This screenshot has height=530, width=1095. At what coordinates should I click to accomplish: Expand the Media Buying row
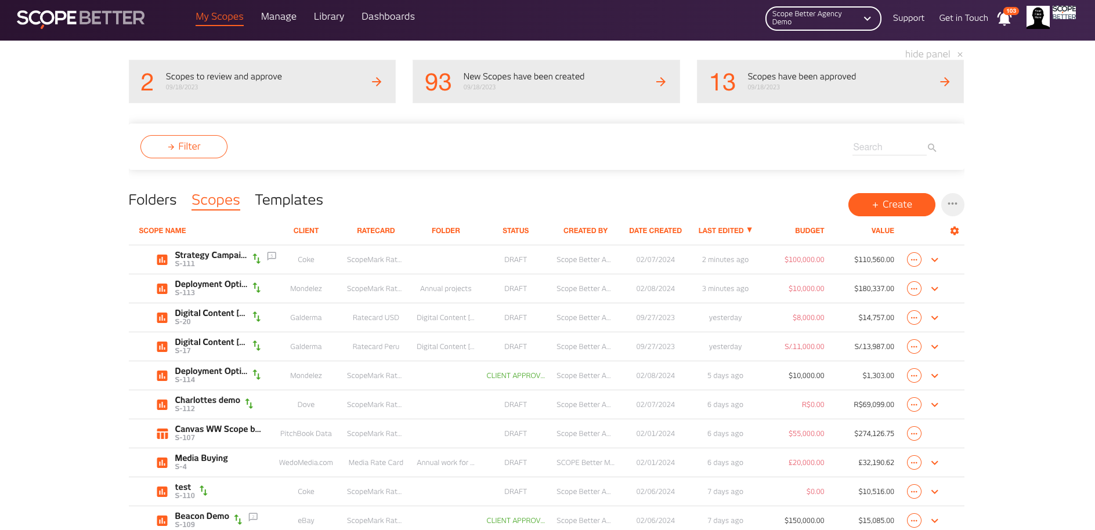(x=935, y=463)
